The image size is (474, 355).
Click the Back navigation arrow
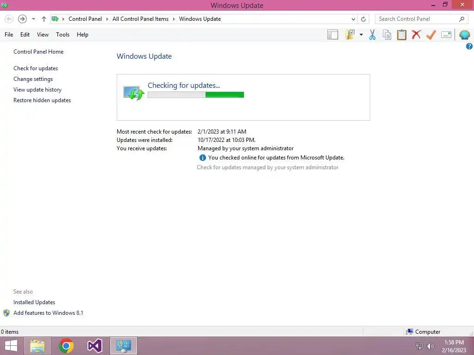9,19
